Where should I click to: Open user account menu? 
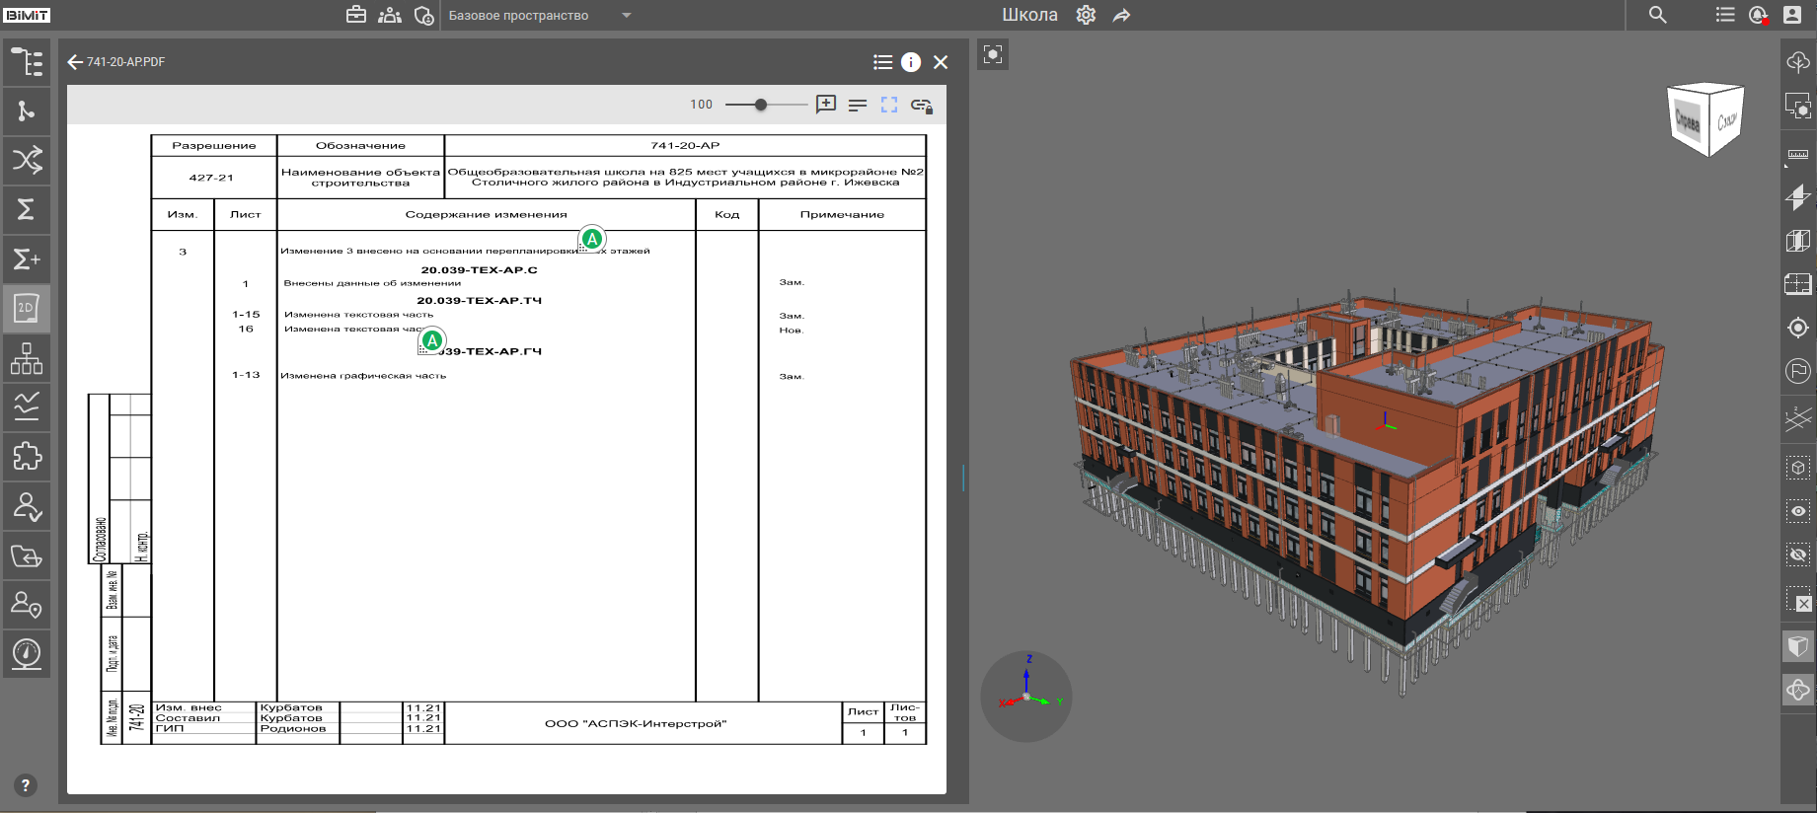click(1792, 15)
